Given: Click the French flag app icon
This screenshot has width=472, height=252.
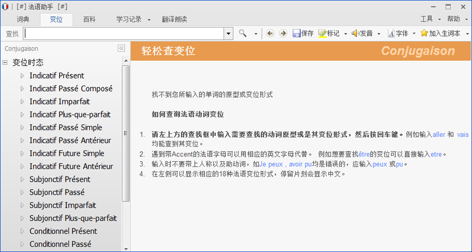Looking at the screenshot, I should pos(5,6).
